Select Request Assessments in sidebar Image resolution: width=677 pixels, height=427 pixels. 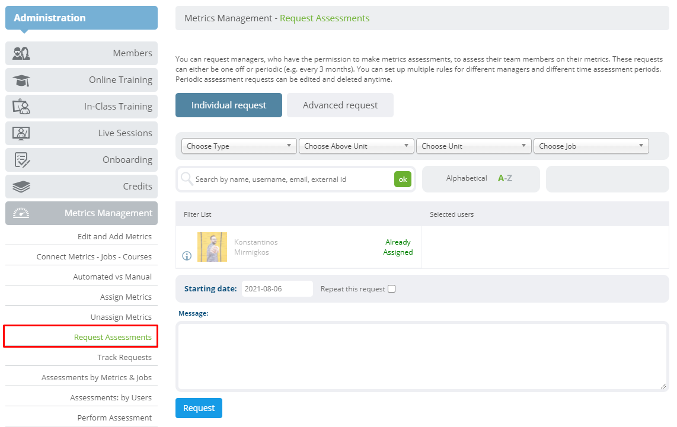point(113,338)
